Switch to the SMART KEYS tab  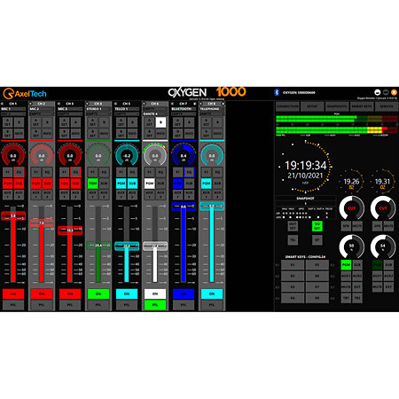[362, 106]
